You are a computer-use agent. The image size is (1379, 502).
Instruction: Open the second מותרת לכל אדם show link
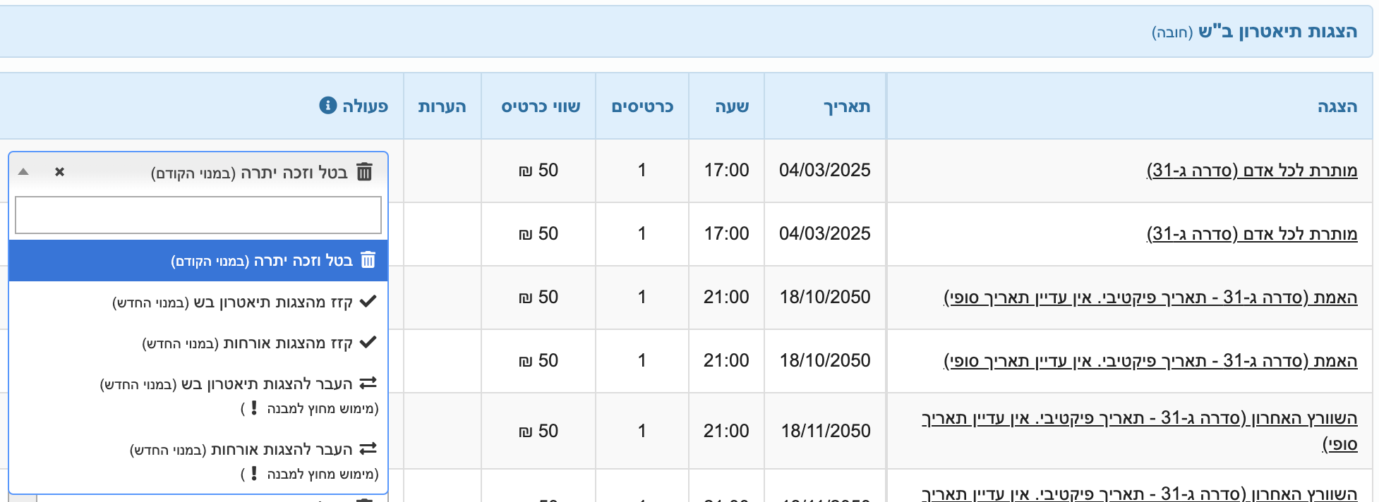tap(1252, 234)
